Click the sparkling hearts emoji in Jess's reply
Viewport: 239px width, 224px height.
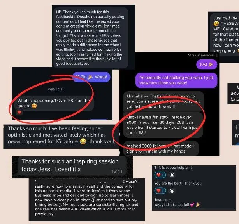(x=192, y=205)
